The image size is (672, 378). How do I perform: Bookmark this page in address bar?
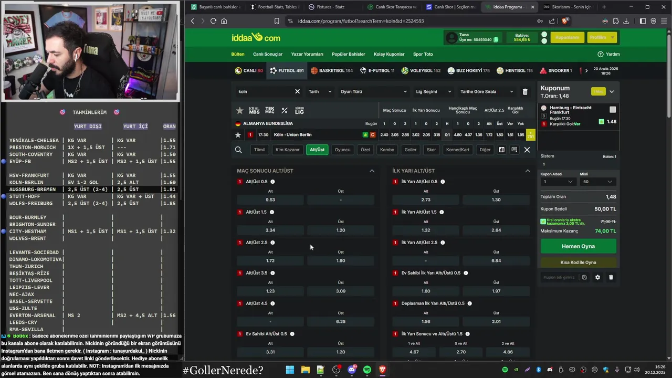[x=277, y=21]
